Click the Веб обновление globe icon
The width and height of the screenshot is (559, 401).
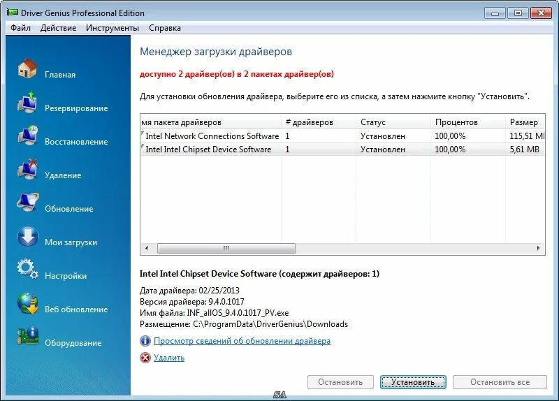[27, 303]
